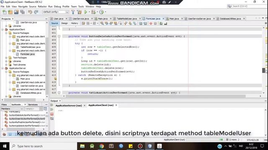This screenshot has height=150, width=268.
Task: Select buttonUpdateActionPerformed in the navigator
Action: [x=27, y=126]
